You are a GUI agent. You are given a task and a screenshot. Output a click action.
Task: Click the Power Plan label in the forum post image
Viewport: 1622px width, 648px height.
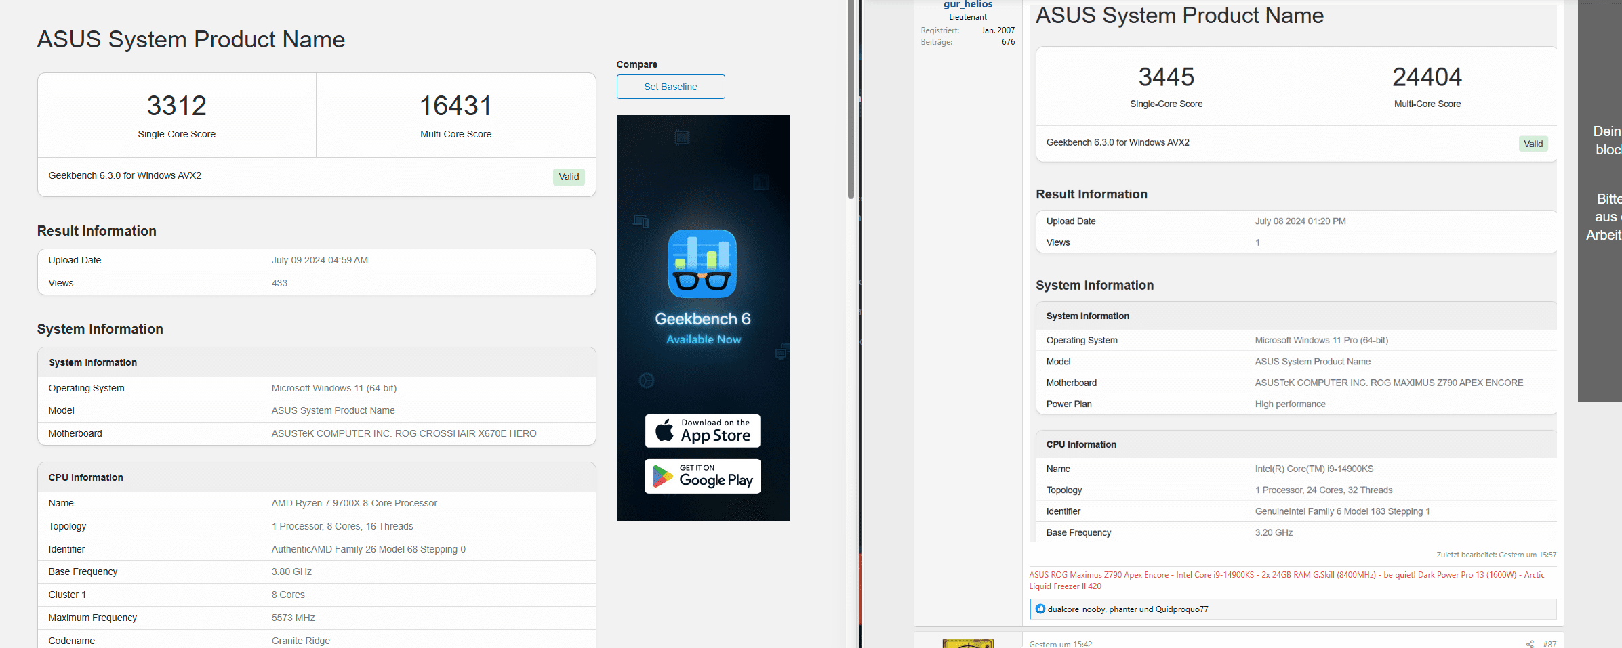1069,404
